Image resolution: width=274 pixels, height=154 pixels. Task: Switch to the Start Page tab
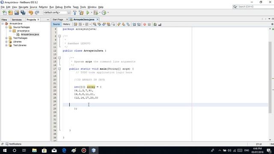(58, 20)
